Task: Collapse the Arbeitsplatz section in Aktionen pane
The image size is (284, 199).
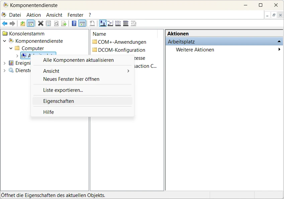Action: coord(279,42)
